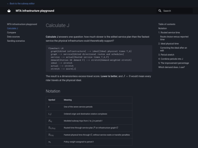Click 'Ordered origin and destination station complexes' cell
198x148 pixels.
pos(85,114)
